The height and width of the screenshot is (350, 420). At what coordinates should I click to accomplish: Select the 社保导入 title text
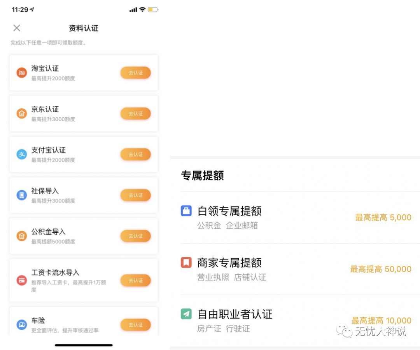[45, 191]
